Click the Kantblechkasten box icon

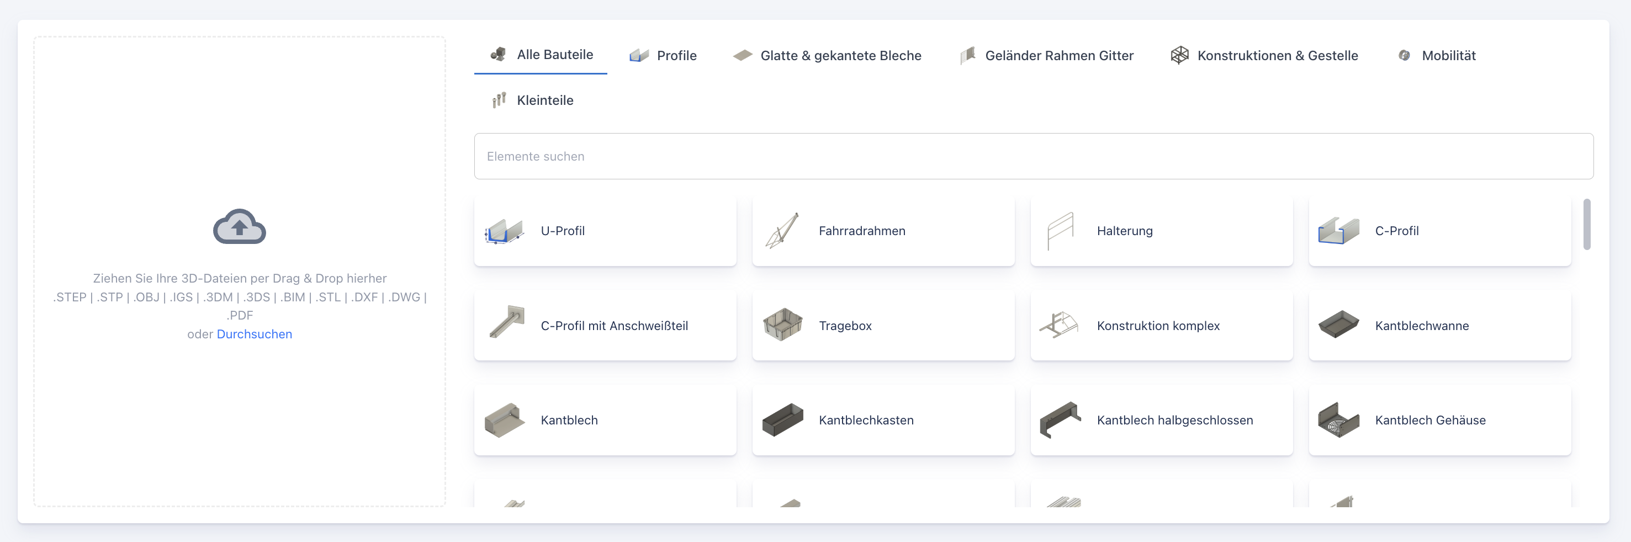pos(782,420)
